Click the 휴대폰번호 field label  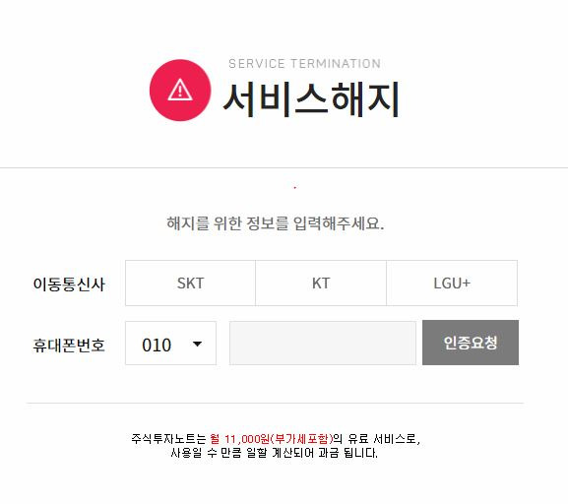(69, 345)
